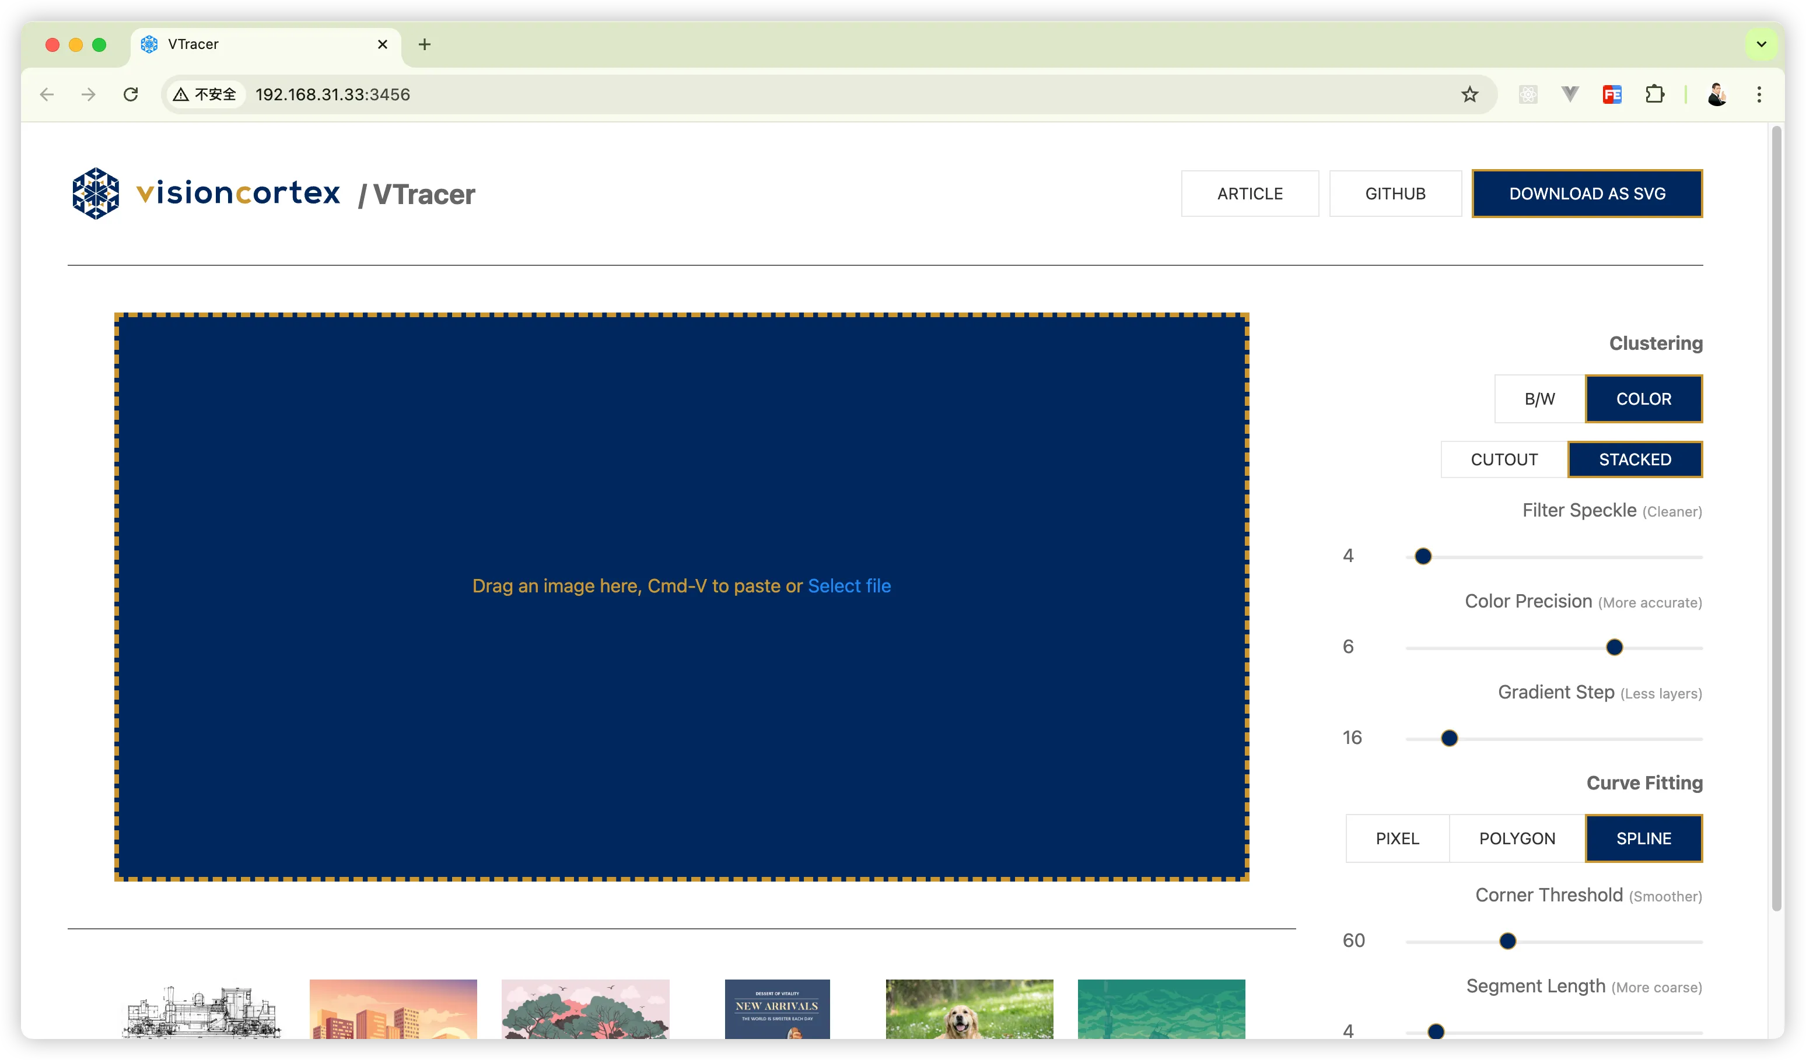
Task: Open the React DevTools extension icon
Action: click(x=1528, y=94)
